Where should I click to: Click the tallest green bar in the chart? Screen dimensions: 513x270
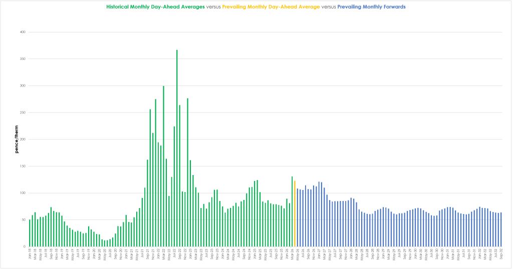coord(177,150)
